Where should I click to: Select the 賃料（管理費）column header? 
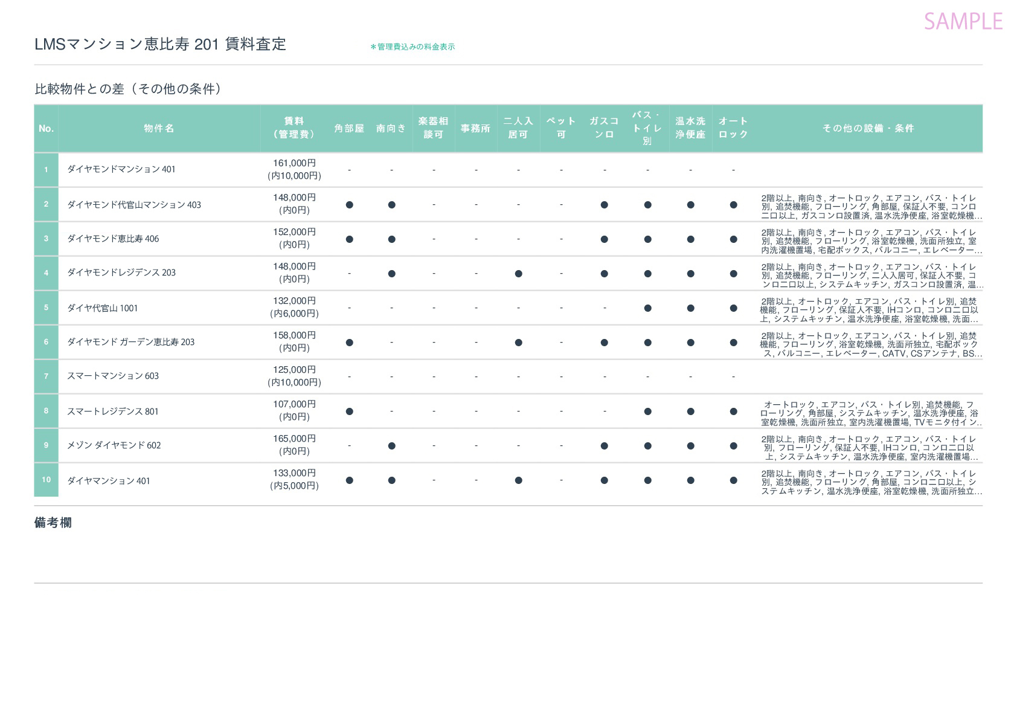[x=294, y=128]
